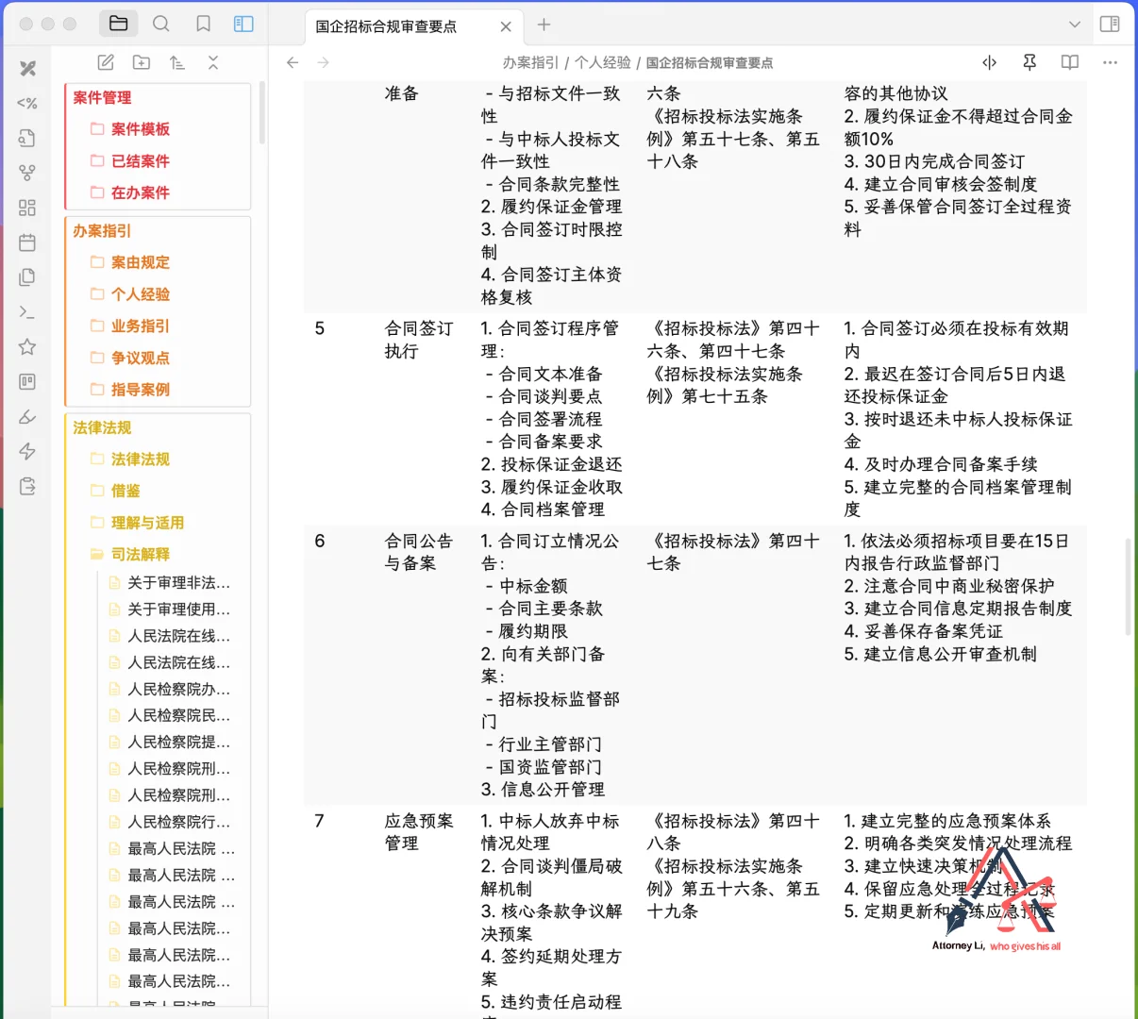Open the flashcards grid icon in left dock

pos(26,206)
